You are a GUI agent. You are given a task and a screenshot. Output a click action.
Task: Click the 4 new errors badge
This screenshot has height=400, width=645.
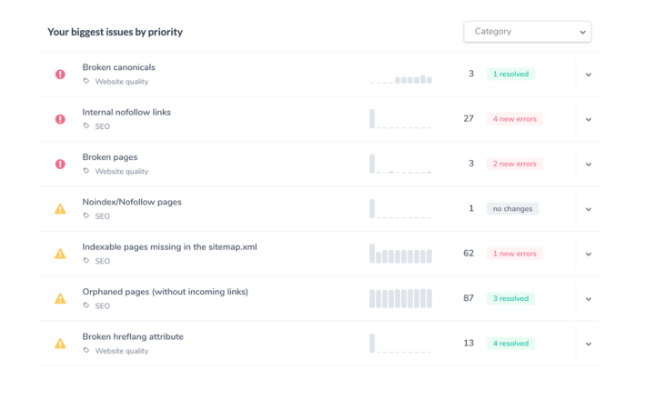tap(515, 119)
